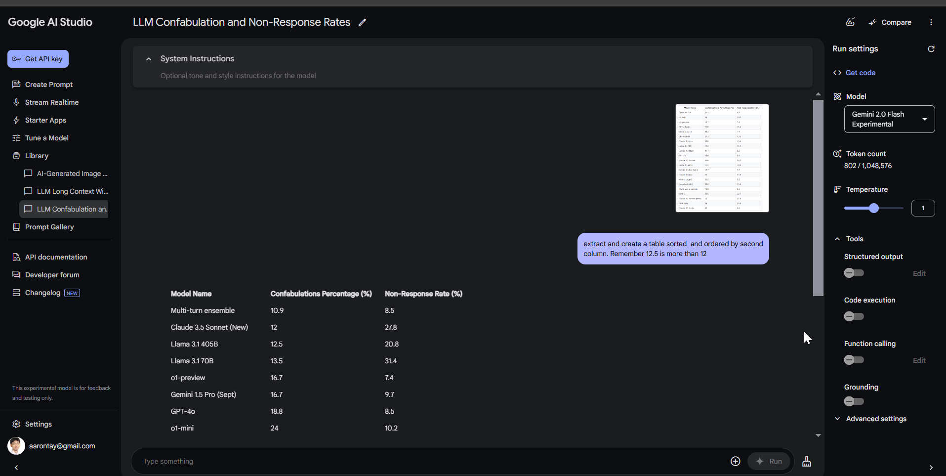Image resolution: width=946 pixels, height=476 pixels.
Task: Click the Temperature icon
Action: pyautogui.click(x=837, y=189)
